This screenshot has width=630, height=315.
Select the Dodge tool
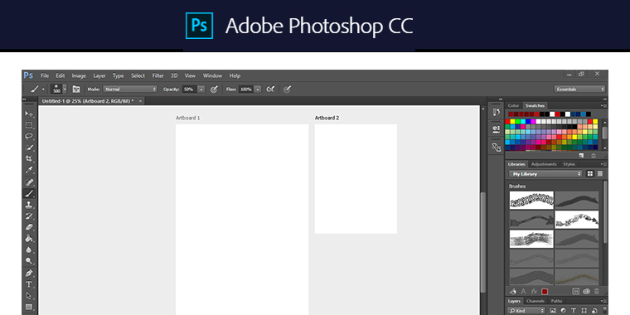click(29, 261)
